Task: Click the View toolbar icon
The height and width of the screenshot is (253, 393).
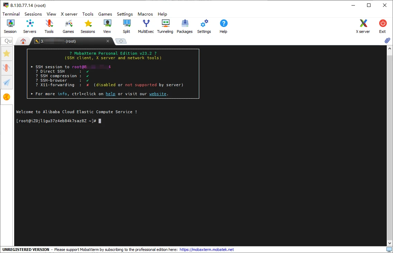Action: pyautogui.click(x=107, y=26)
